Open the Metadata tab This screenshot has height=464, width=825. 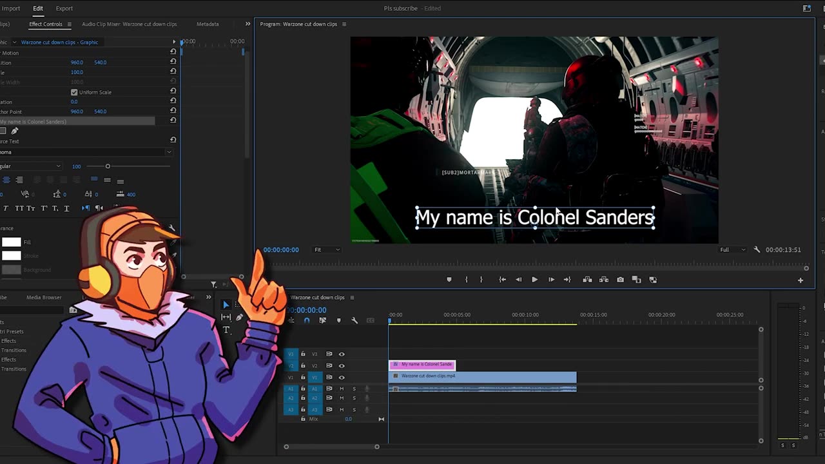pos(208,24)
